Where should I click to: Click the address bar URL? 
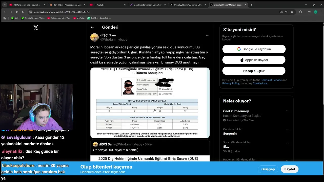coord(62,12)
